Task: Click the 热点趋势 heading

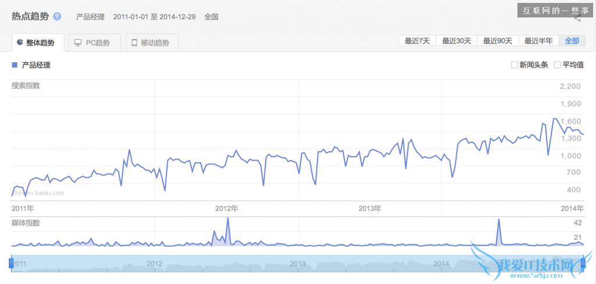Action: (x=30, y=16)
